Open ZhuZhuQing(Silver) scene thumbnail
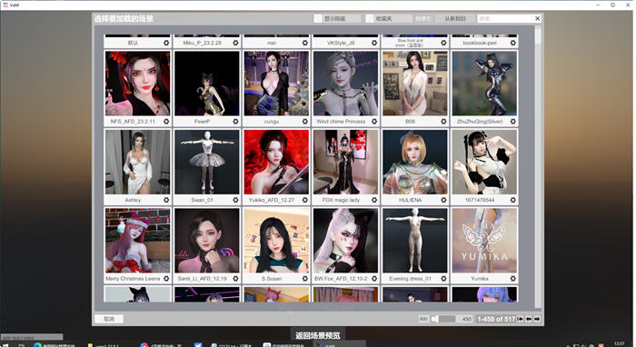Screen dimensions: 636x347 tap(484, 84)
